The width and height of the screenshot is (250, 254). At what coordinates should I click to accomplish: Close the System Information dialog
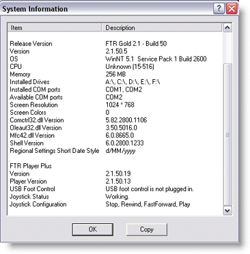click(232, 9)
